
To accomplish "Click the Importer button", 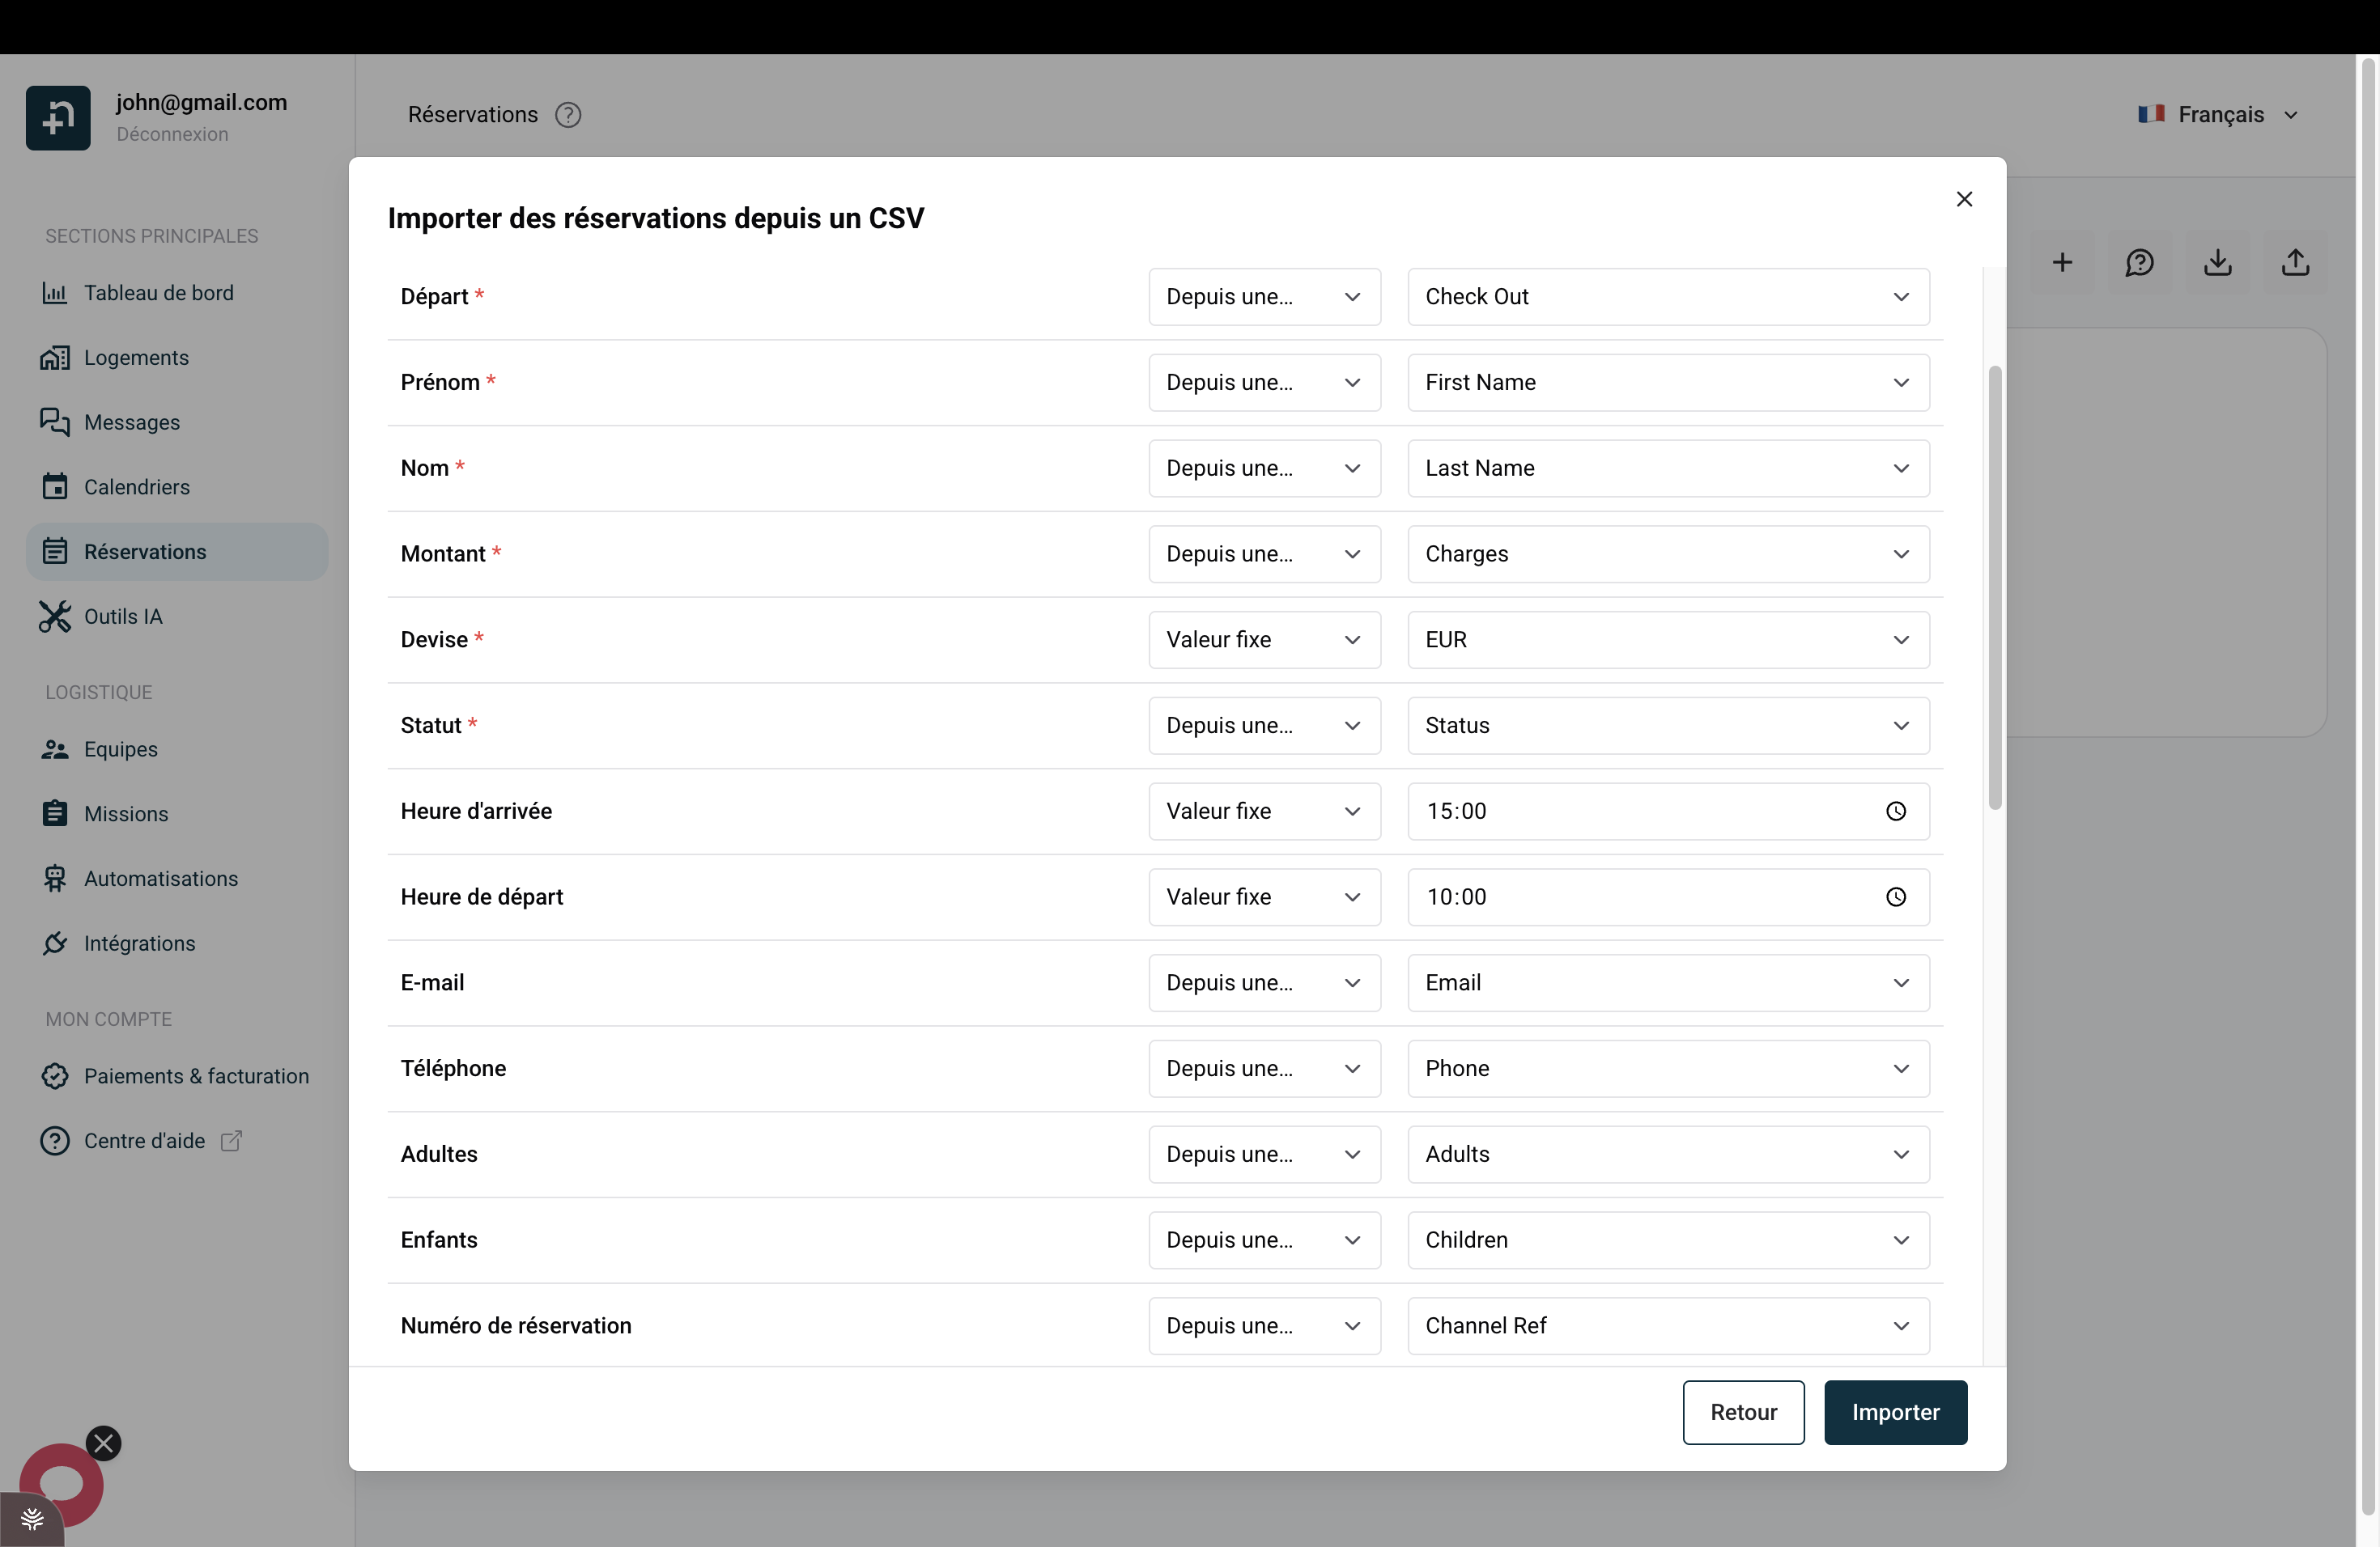I will pyautogui.click(x=1895, y=1413).
